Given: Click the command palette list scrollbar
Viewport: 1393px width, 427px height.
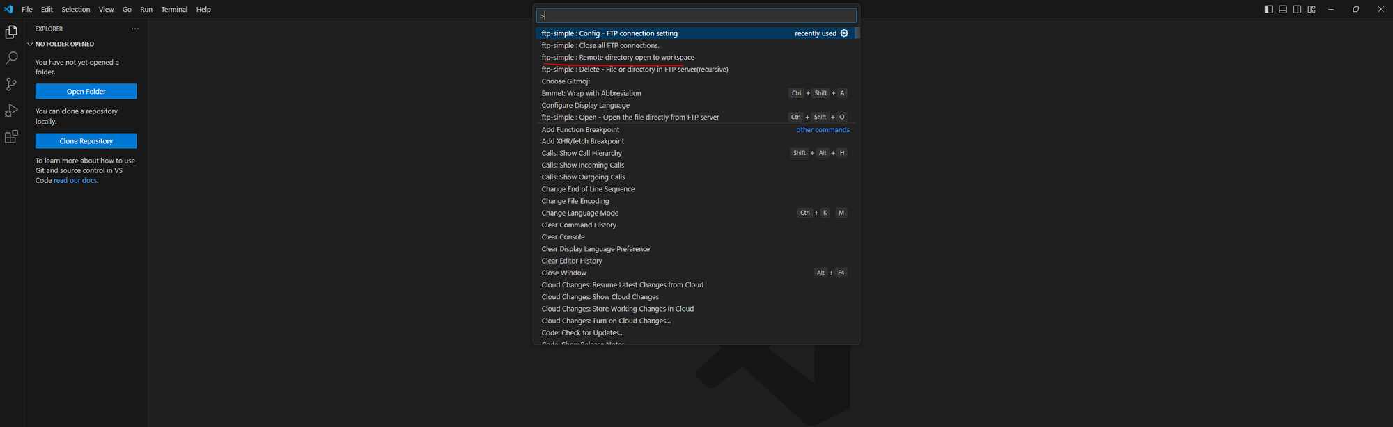Looking at the screenshot, I should point(857,33).
